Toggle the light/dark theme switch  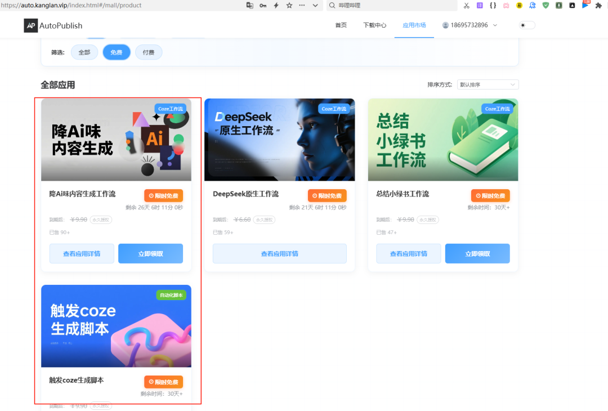point(527,25)
